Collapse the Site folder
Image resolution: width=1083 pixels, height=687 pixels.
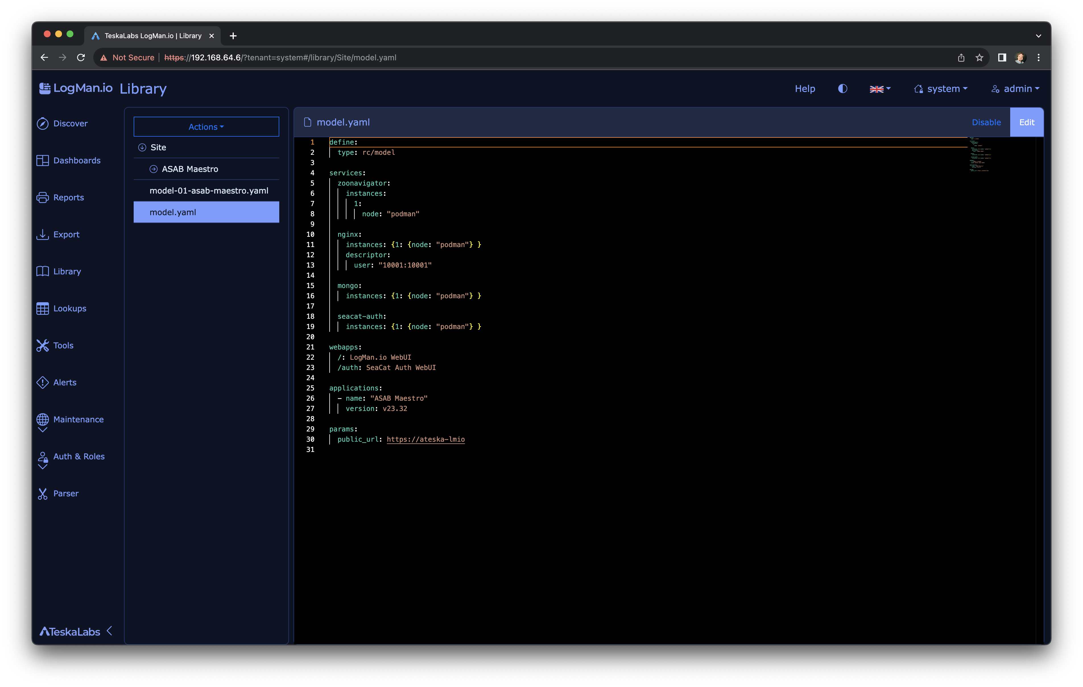point(142,147)
